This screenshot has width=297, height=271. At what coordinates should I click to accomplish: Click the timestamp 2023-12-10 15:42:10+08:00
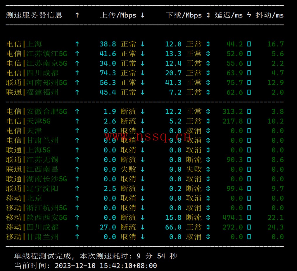click(x=106, y=266)
